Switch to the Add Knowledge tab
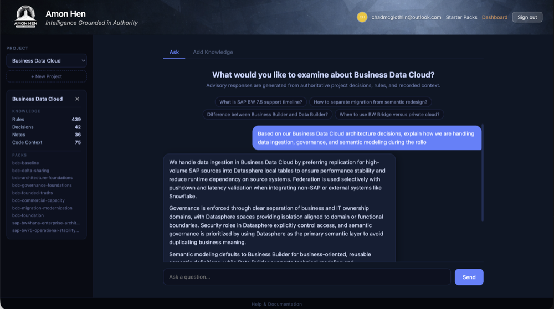554x309 pixels. tap(213, 52)
